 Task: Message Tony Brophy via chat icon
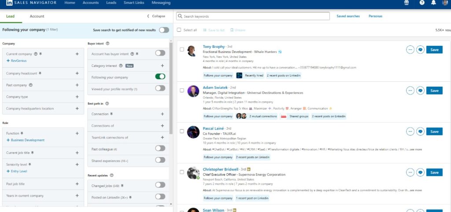[420, 50]
